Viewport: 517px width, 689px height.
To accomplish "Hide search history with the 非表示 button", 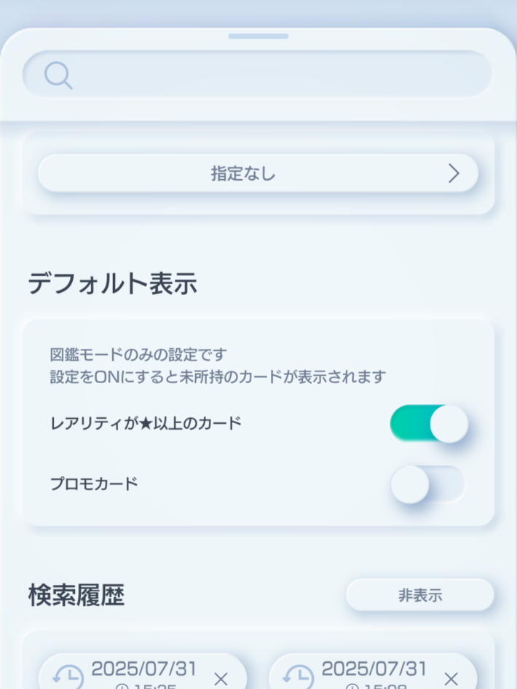I will click(x=420, y=595).
